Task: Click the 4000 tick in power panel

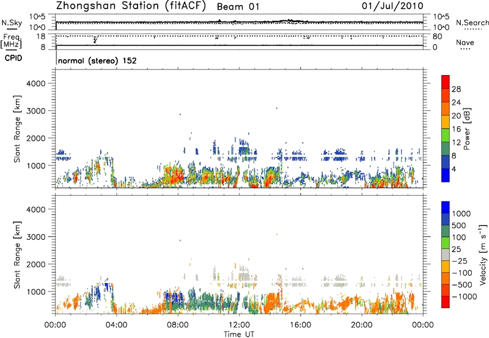Action: (36, 84)
